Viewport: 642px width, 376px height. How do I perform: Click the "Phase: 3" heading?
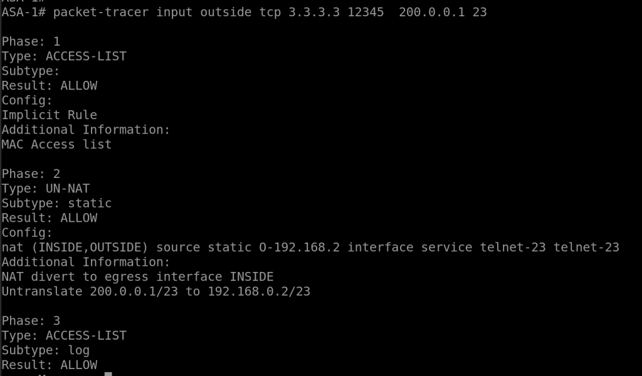(x=31, y=321)
